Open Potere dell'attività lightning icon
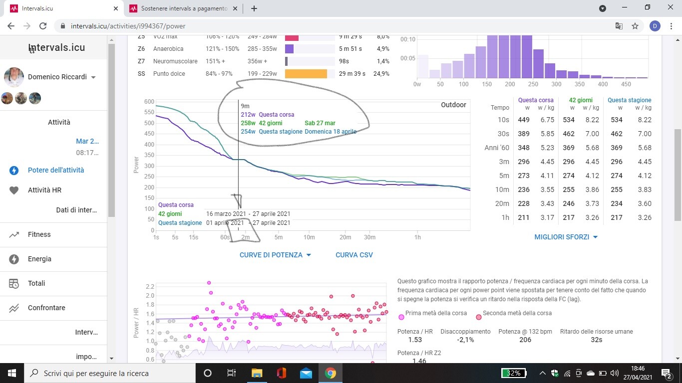This screenshot has width=682, height=383. pyautogui.click(x=14, y=170)
